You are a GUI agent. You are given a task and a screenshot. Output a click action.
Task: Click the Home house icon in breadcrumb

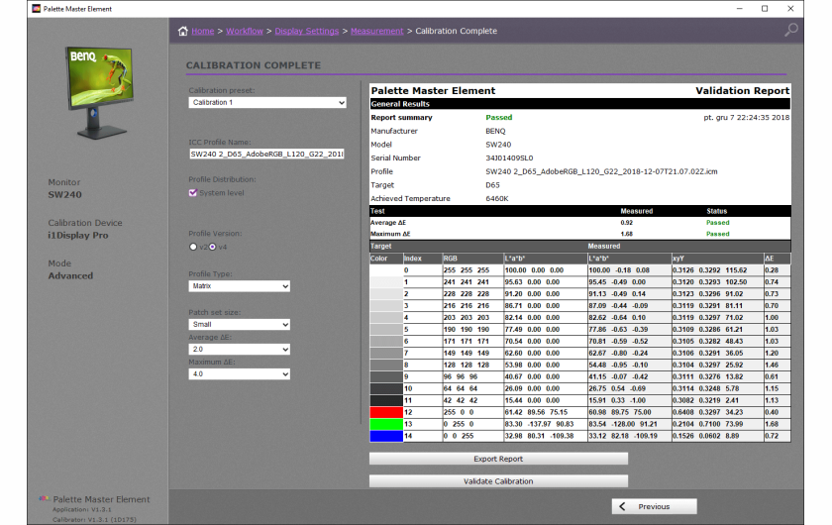182,31
